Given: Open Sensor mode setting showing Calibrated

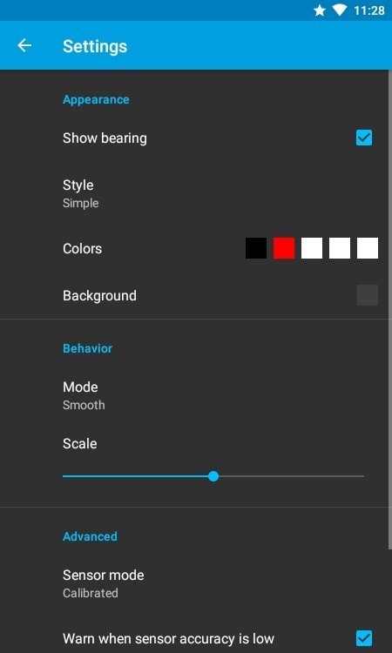Looking at the screenshot, I should pyautogui.click(x=196, y=583).
